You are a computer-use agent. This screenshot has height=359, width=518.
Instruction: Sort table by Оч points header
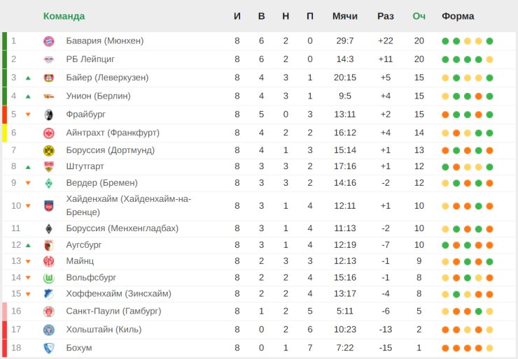tap(419, 16)
